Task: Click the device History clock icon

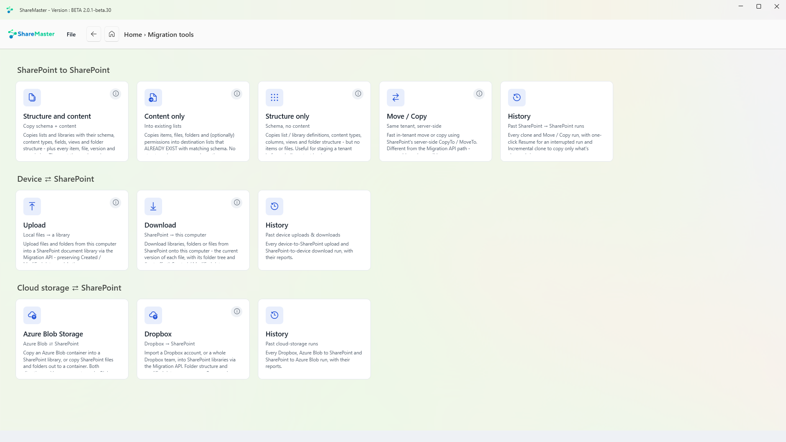Action: coord(274,206)
